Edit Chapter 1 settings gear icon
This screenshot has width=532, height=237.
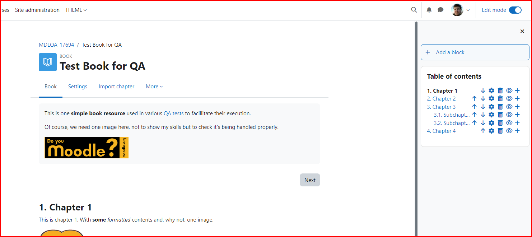[491, 91]
